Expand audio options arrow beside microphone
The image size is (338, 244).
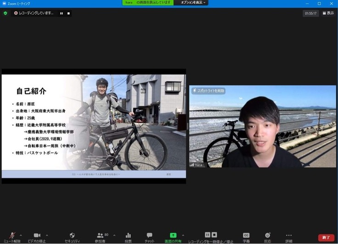click(21, 235)
